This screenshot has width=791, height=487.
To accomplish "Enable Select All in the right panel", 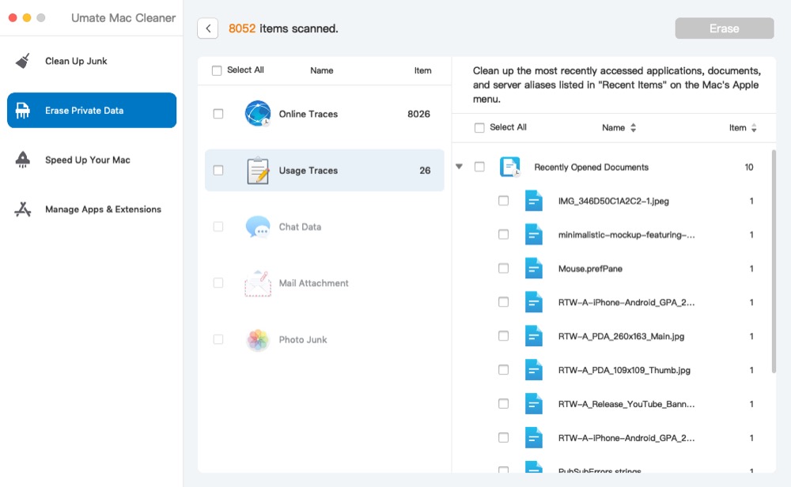I will coord(479,128).
